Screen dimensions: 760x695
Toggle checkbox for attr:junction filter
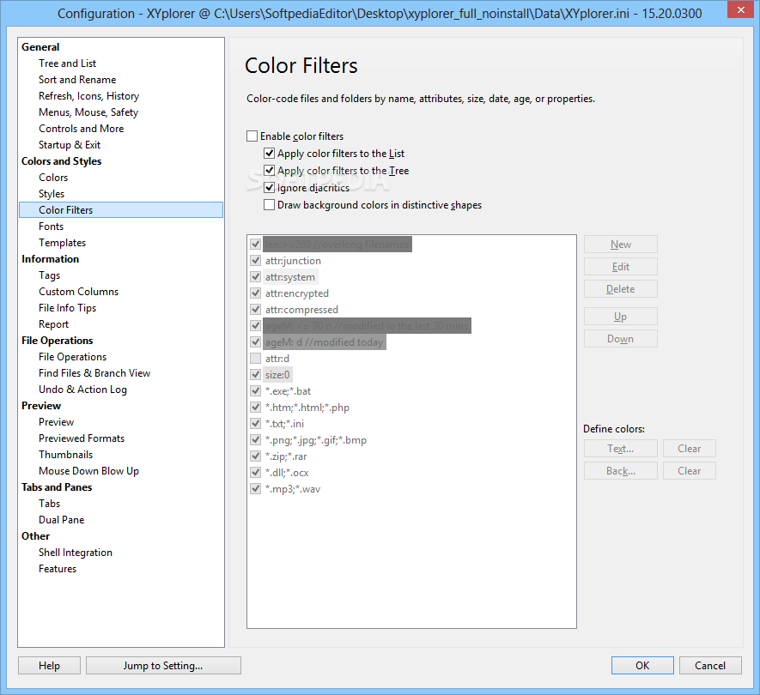(x=255, y=261)
